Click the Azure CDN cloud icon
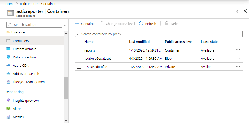Viewport: 249px width, 123px height. click(x=8, y=65)
